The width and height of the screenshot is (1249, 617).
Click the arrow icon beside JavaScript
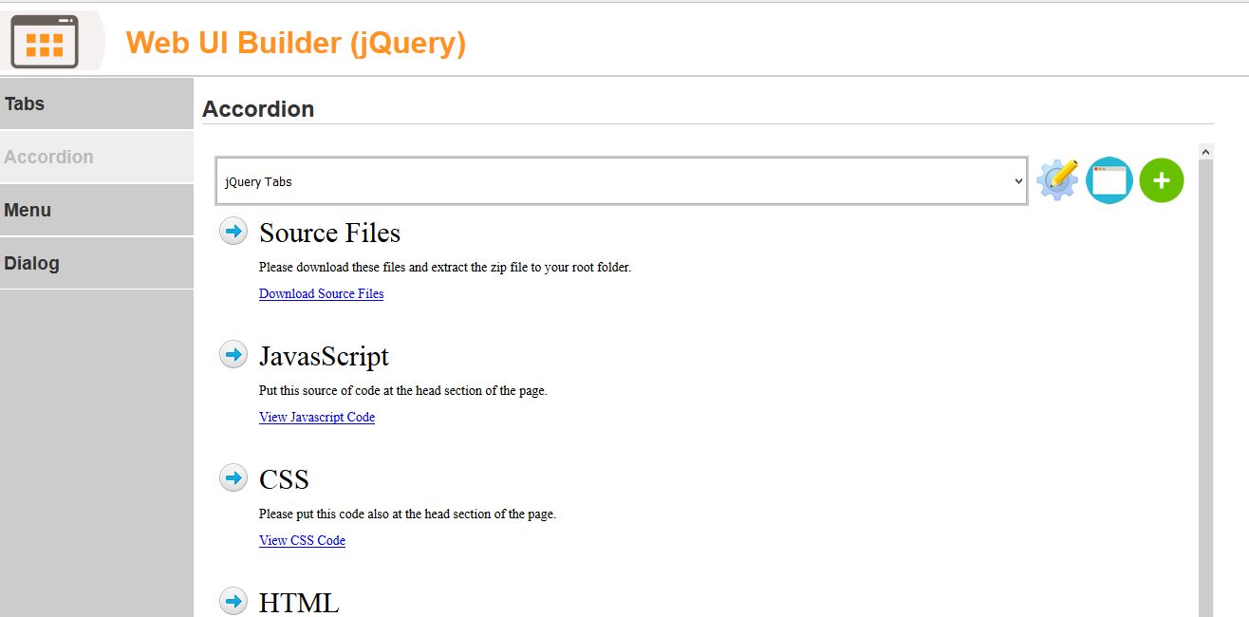233,354
